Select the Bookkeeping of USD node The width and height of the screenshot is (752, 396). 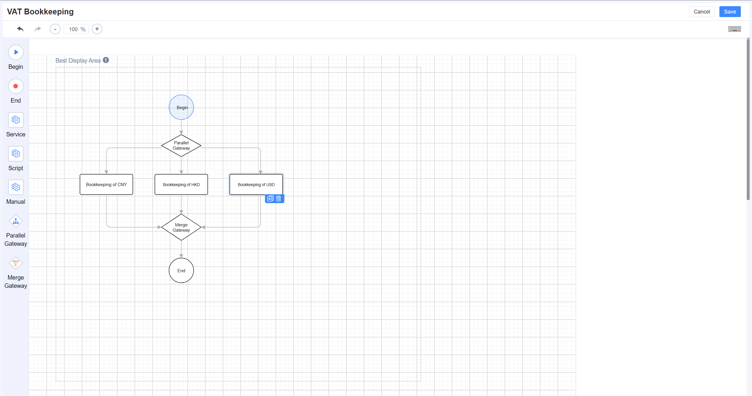(256, 185)
